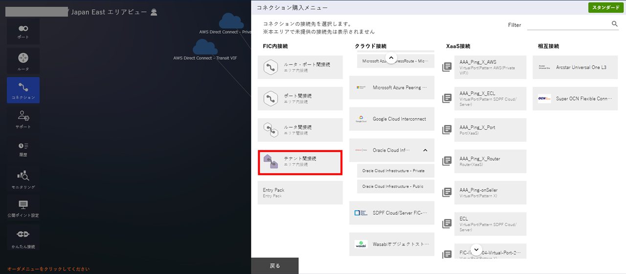Select ルータ・ポート間接続 connection card

(x=300, y=67)
